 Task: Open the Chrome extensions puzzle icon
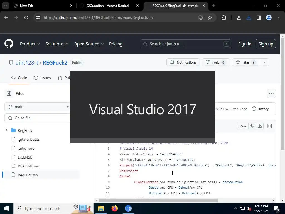pyautogui.click(x=224, y=18)
